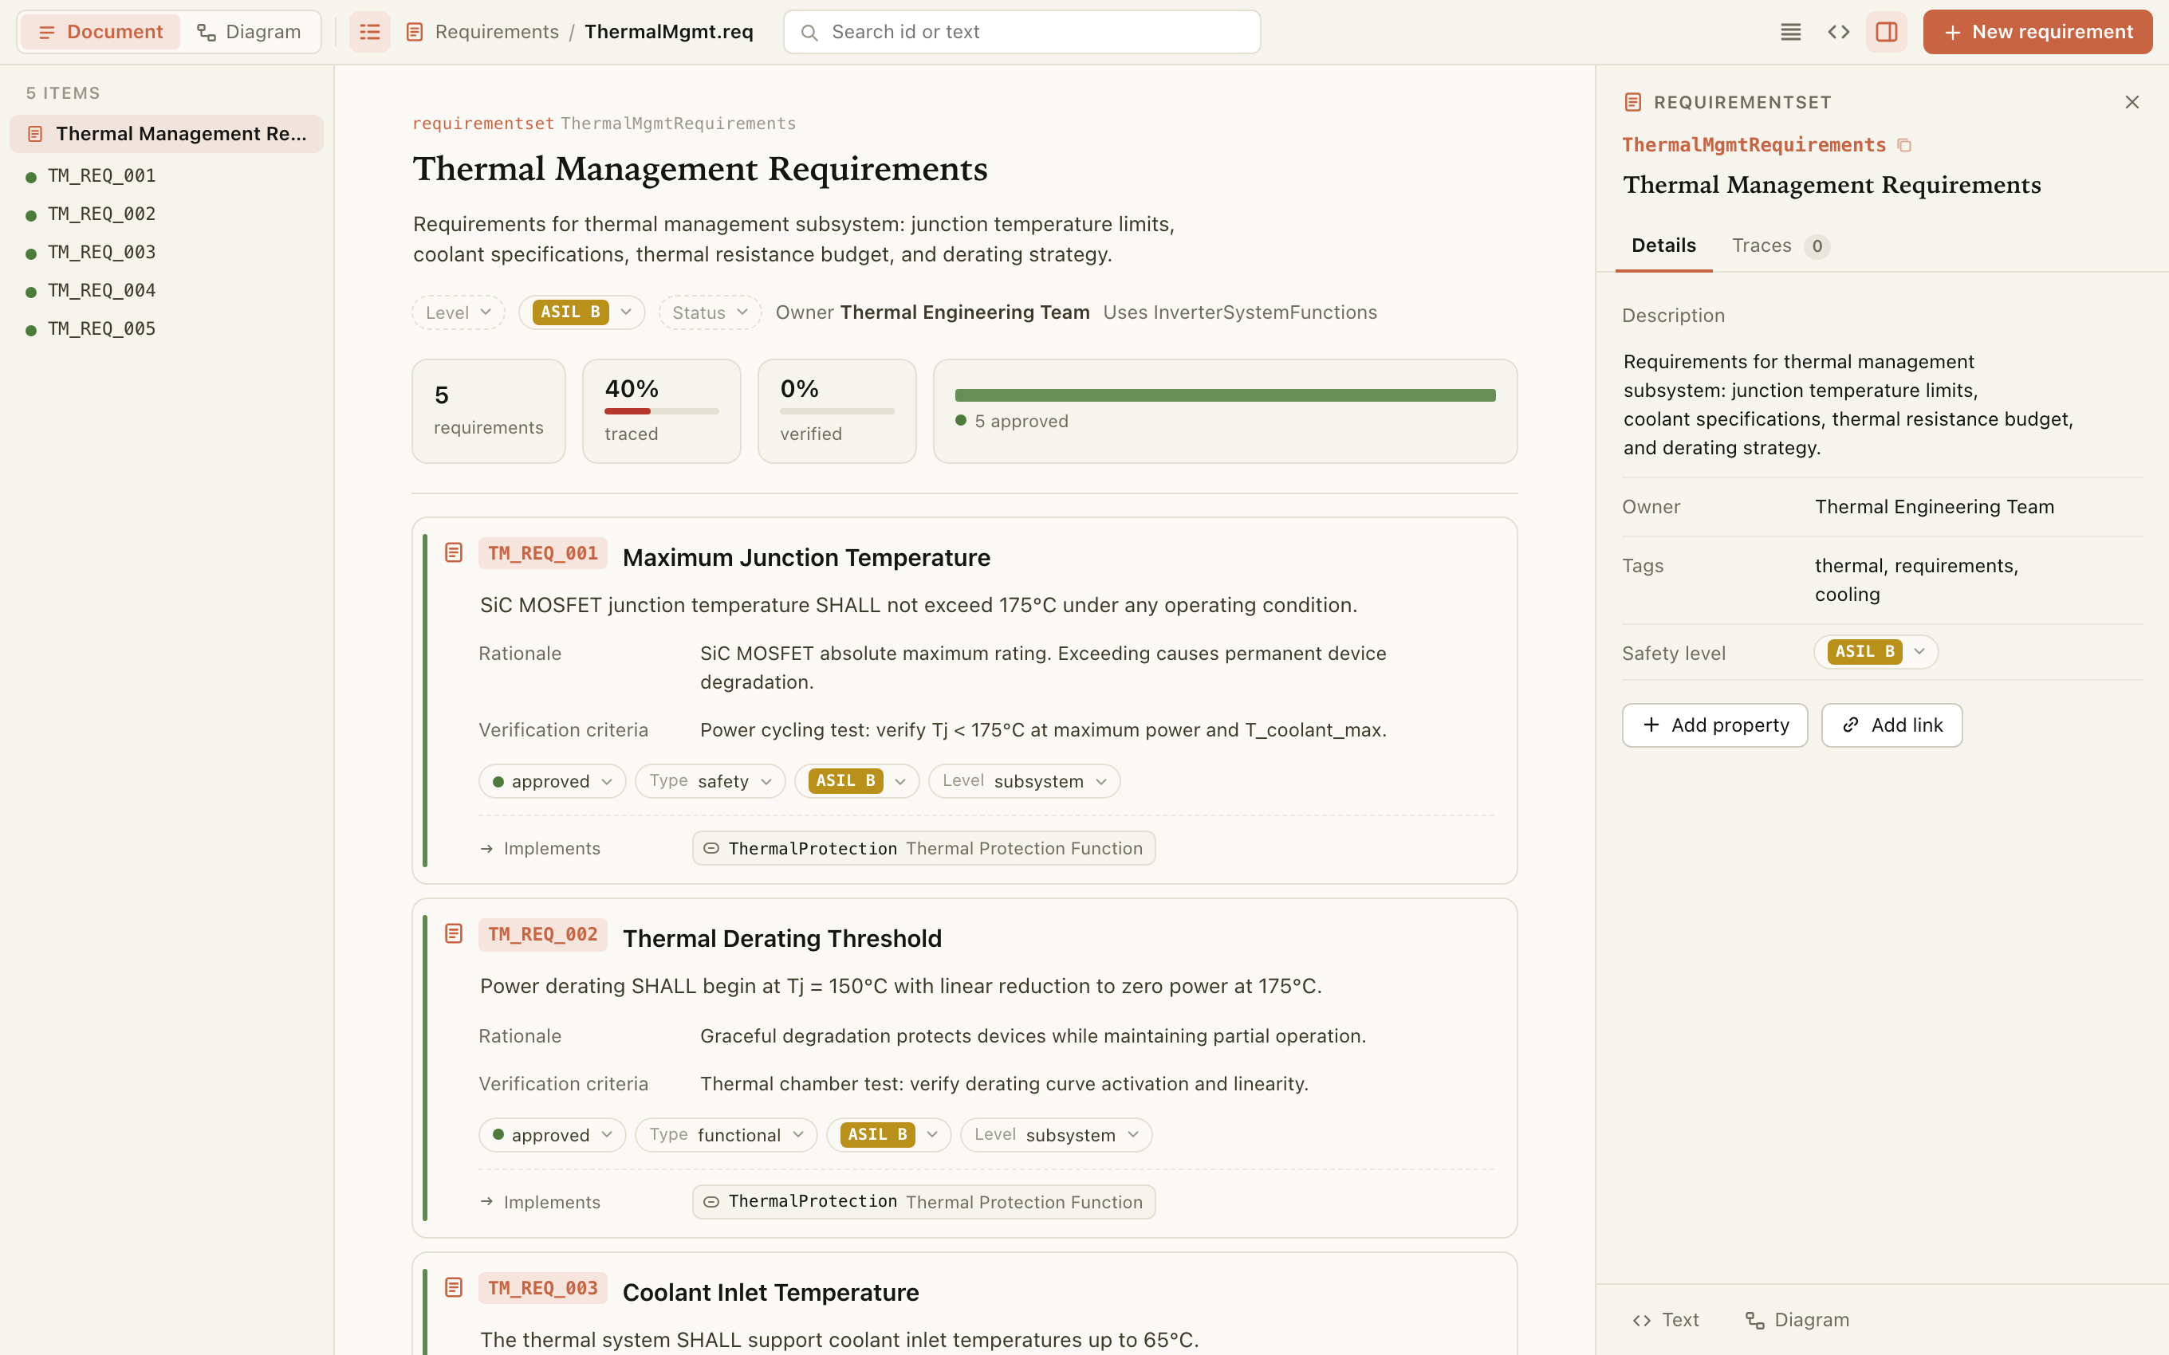2169x1355 pixels.
Task: Click the document icon beside TM_REQ_002
Action: (454, 934)
